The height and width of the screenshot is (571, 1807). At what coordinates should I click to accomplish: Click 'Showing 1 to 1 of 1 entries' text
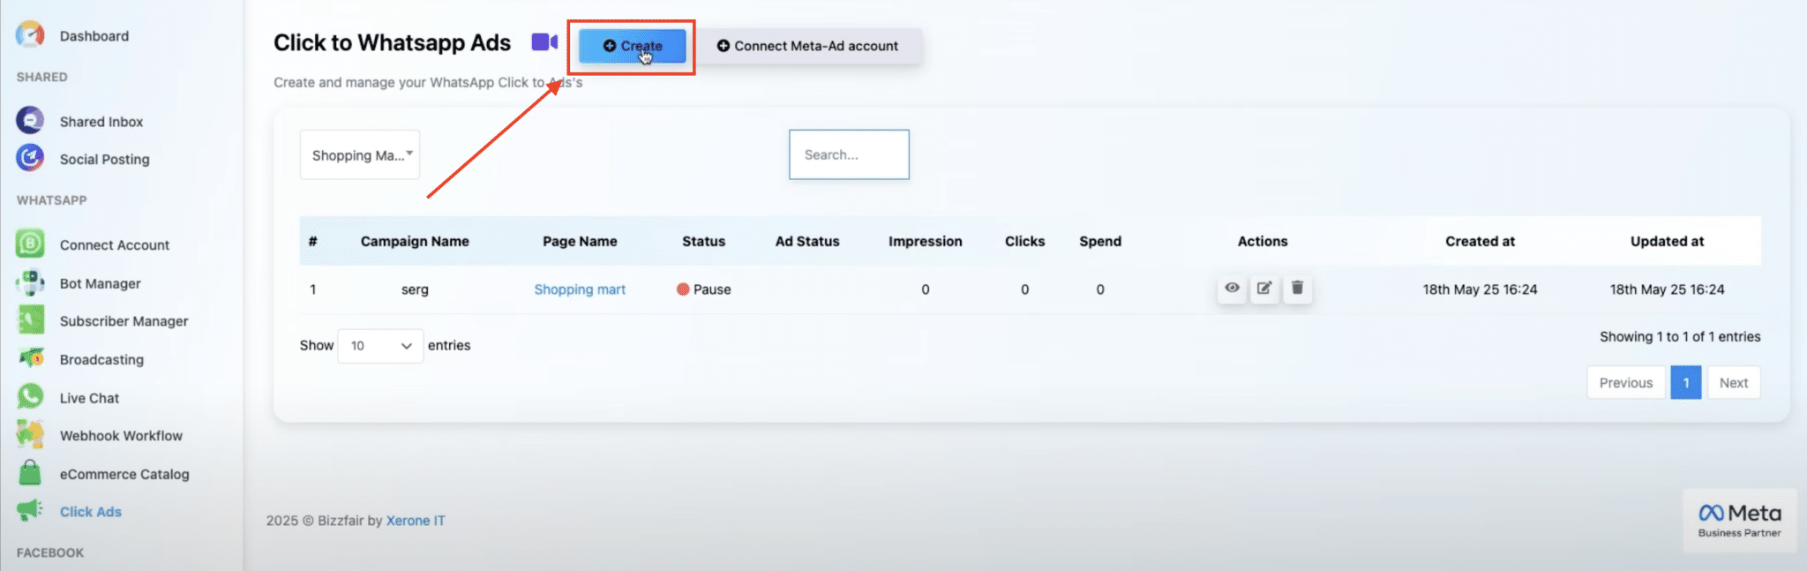pyautogui.click(x=1680, y=336)
